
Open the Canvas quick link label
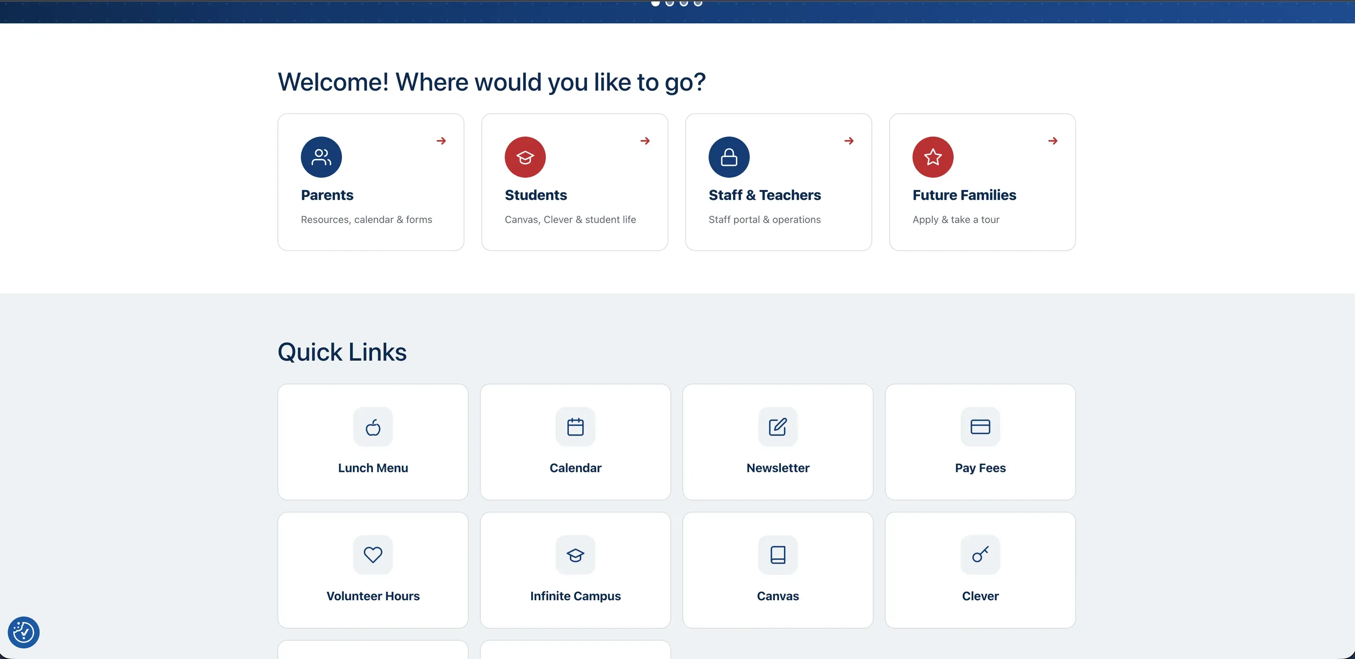tap(778, 596)
